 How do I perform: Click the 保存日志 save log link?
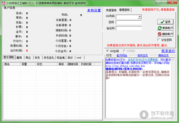point(143,55)
